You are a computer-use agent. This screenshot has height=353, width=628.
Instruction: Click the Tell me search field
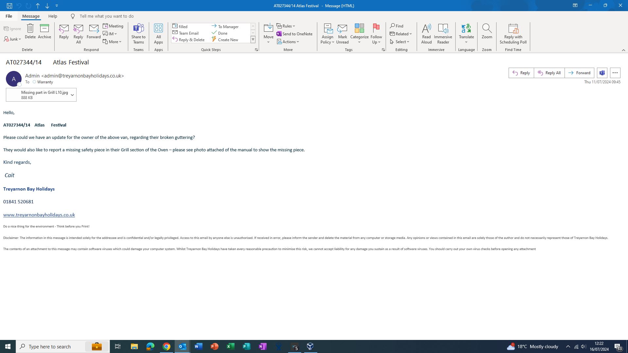point(107,16)
